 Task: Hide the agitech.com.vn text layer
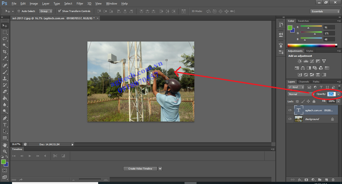click(290, 110)
